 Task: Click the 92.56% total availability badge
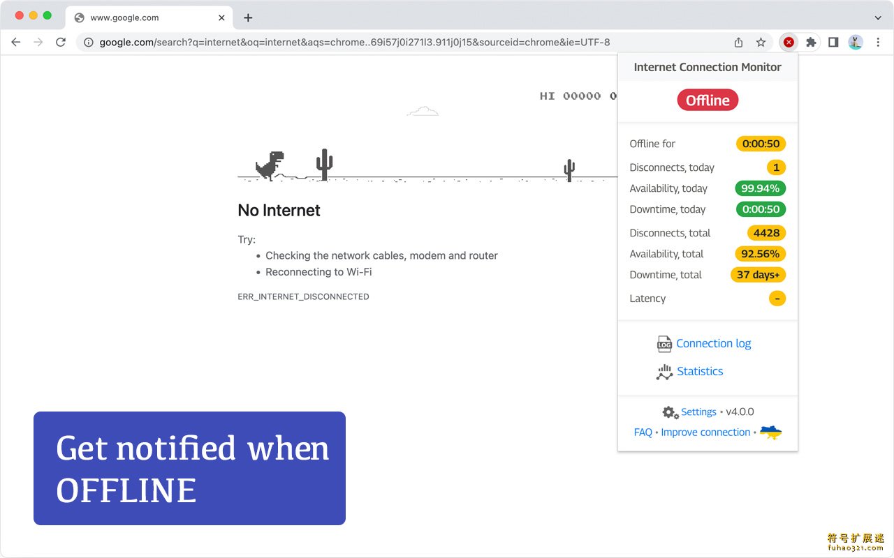click(x=760, y=254)
